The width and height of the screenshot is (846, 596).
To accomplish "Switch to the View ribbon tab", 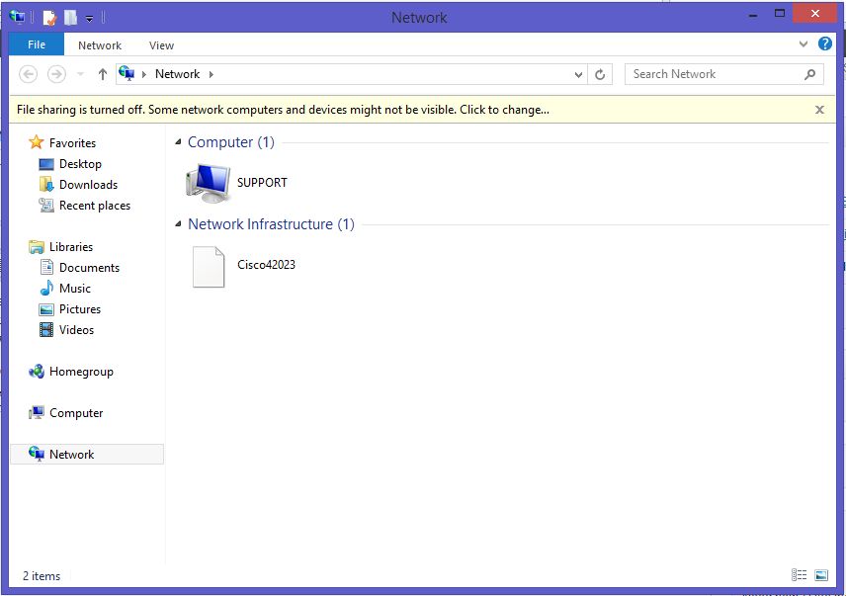I will click(x=161, y=45).
